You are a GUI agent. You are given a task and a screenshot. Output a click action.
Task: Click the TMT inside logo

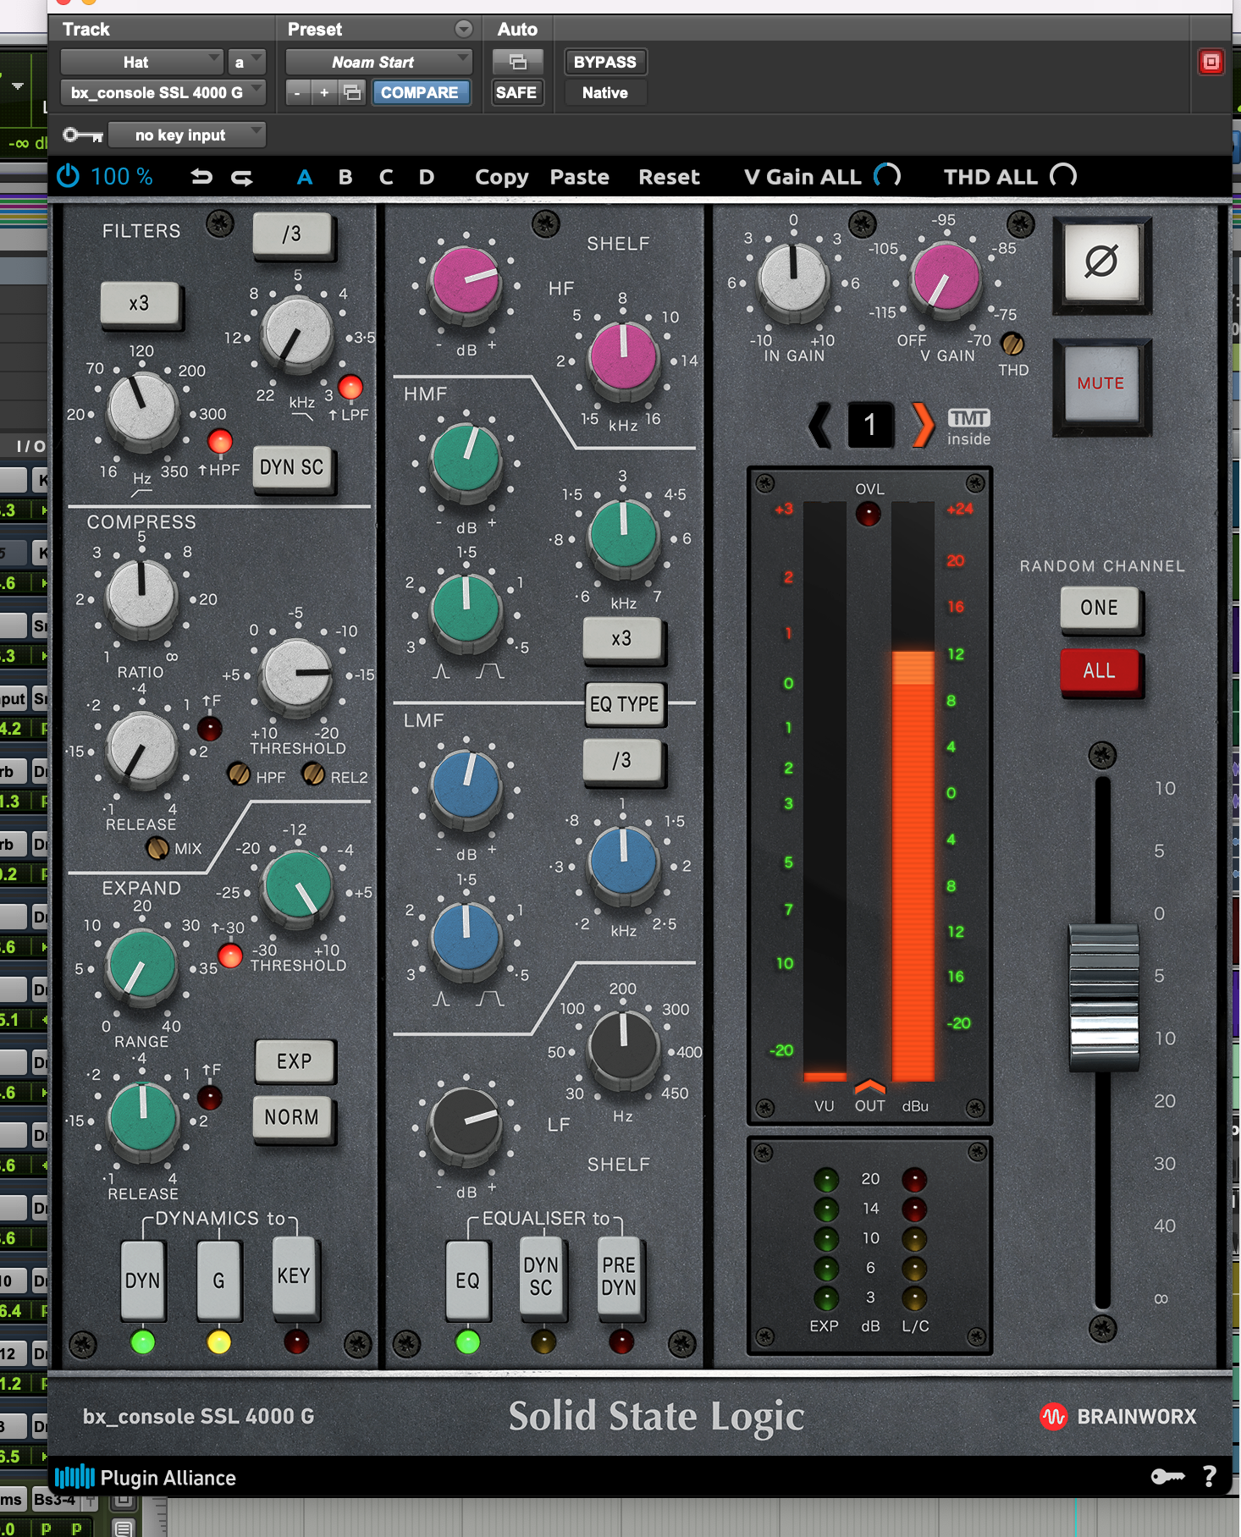tap(968, 427)
